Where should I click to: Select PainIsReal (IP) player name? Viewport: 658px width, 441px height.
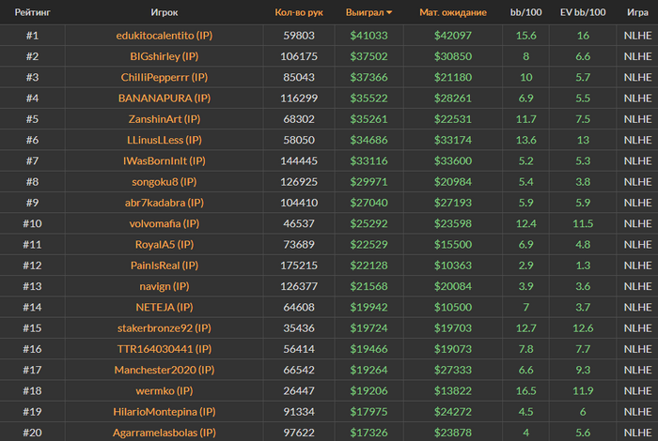[164, 266]
